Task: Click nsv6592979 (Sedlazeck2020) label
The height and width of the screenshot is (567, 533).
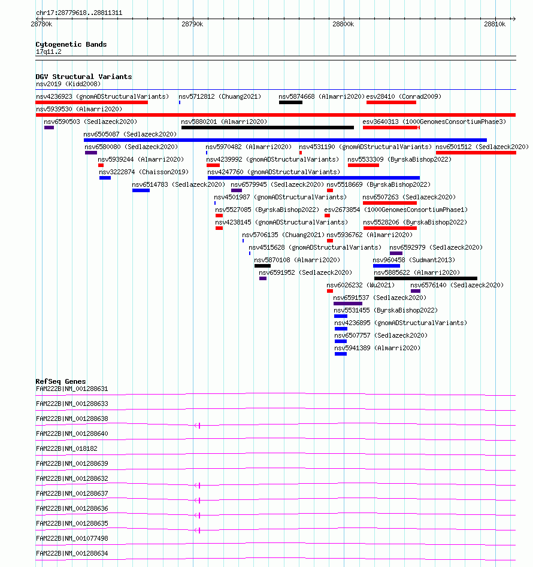Action: pos(436,247)
